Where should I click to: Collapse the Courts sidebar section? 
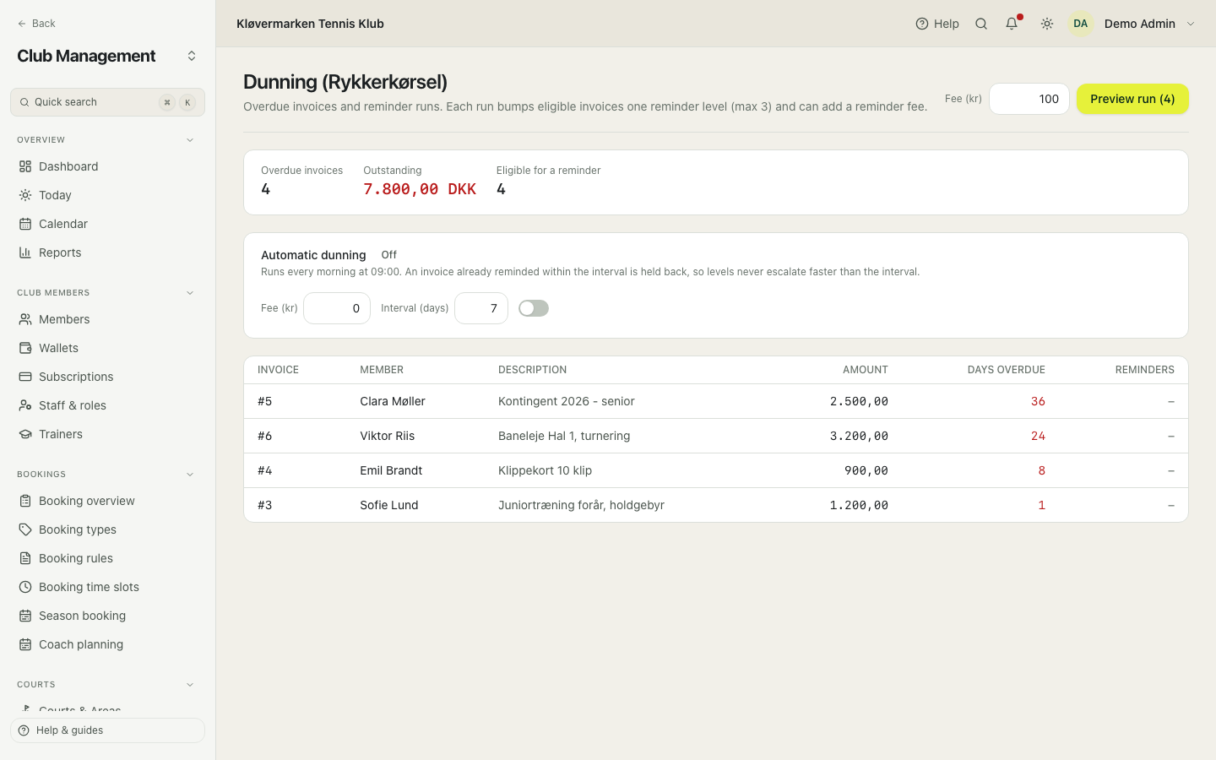click(190, 685)
